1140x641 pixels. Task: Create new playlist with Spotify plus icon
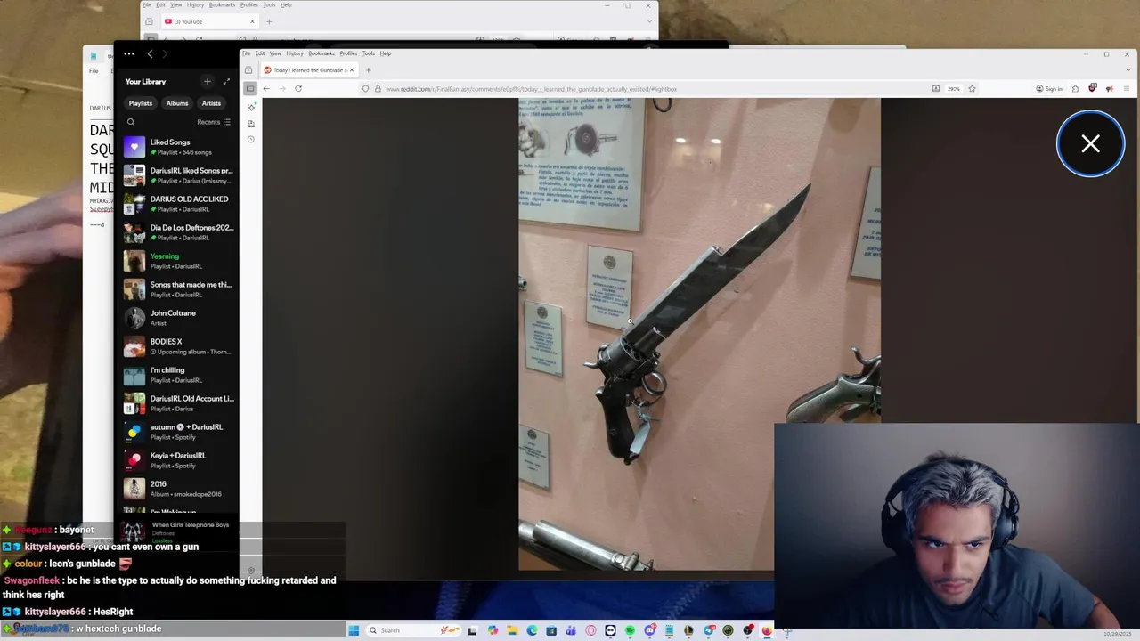point(208,81)
